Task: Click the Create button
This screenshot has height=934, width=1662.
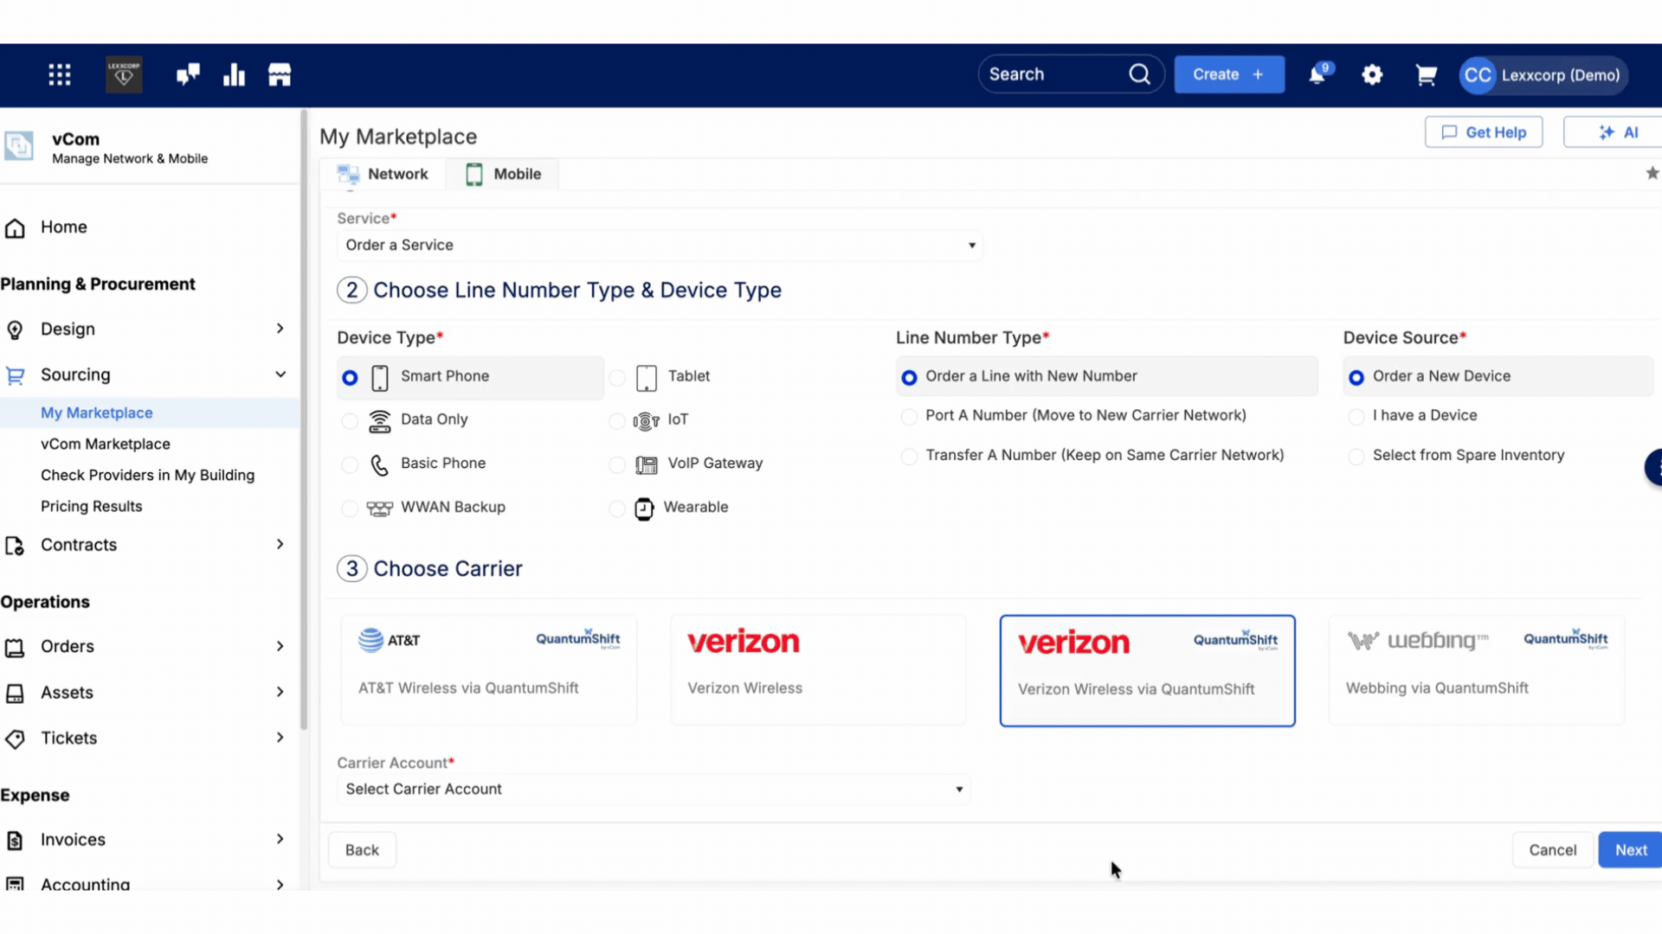Action: point(1229,74)
